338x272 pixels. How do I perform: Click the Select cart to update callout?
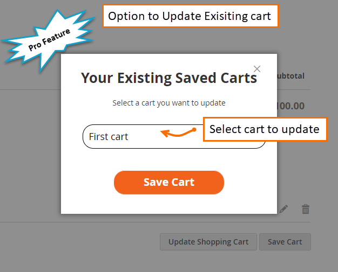coord(265,129)
